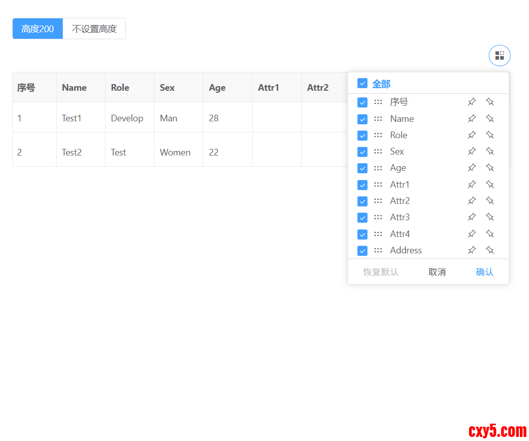This screenshot has height=441, width=529.
Task: Click the left pin icon for Address
Action: click(472, 250)
